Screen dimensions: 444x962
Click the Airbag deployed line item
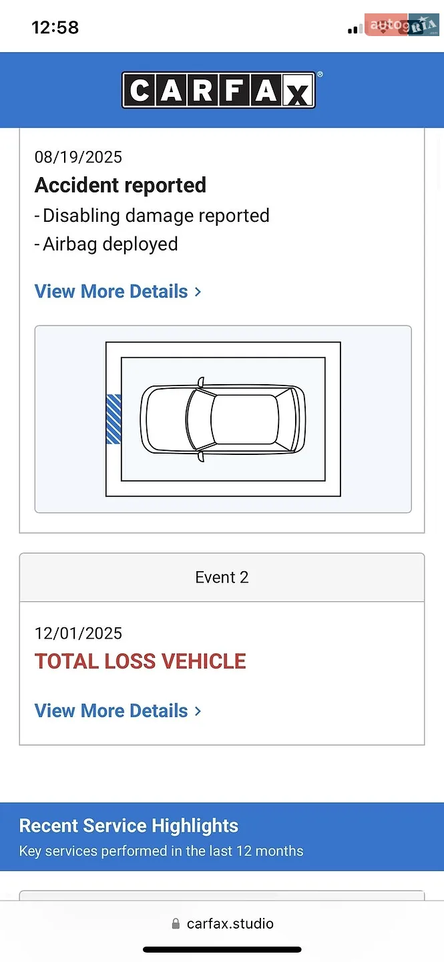click(106, 244)
